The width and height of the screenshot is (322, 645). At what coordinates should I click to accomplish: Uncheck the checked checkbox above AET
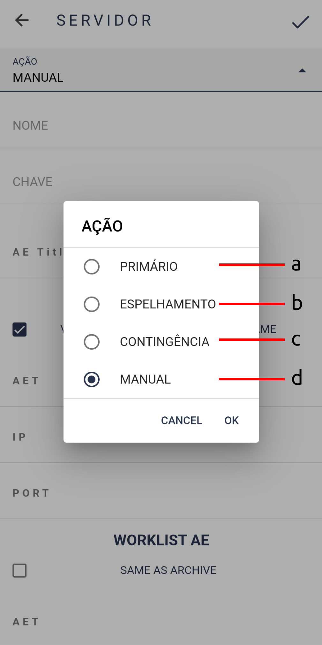(19, 330)
